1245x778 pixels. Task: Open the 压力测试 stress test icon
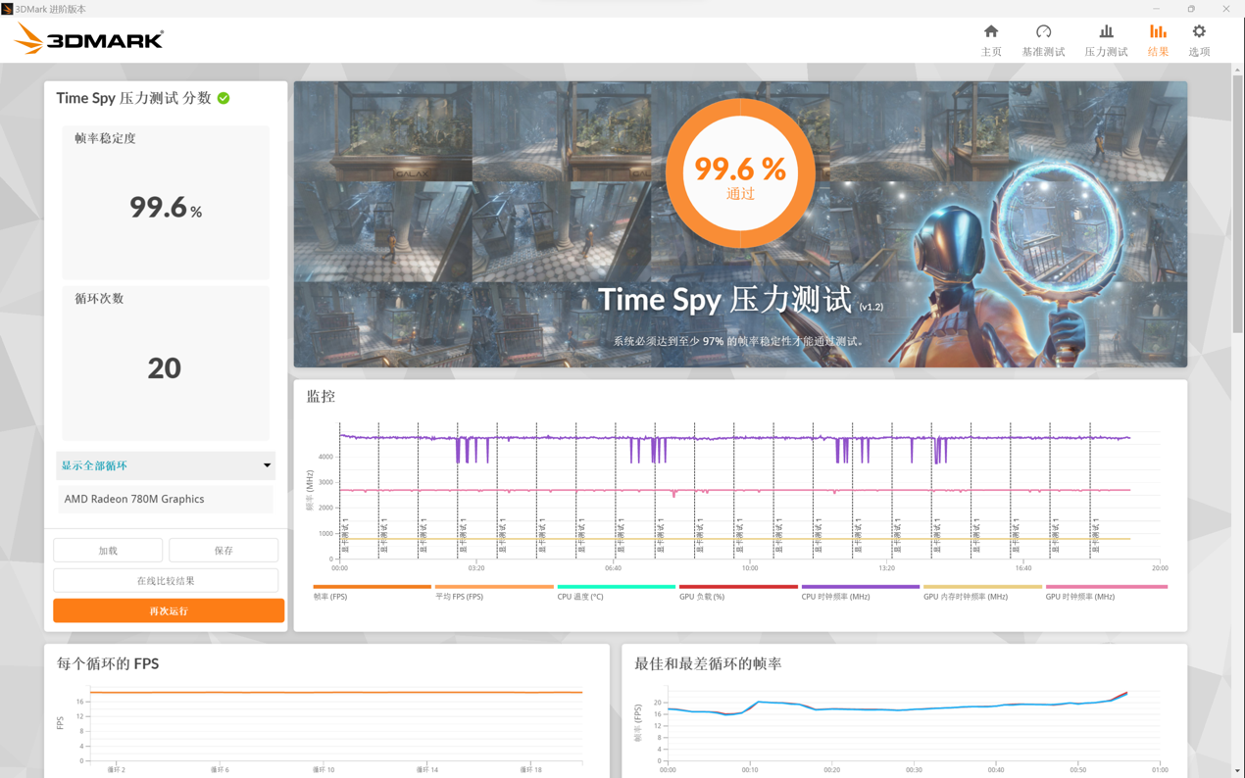[1106, 32]
